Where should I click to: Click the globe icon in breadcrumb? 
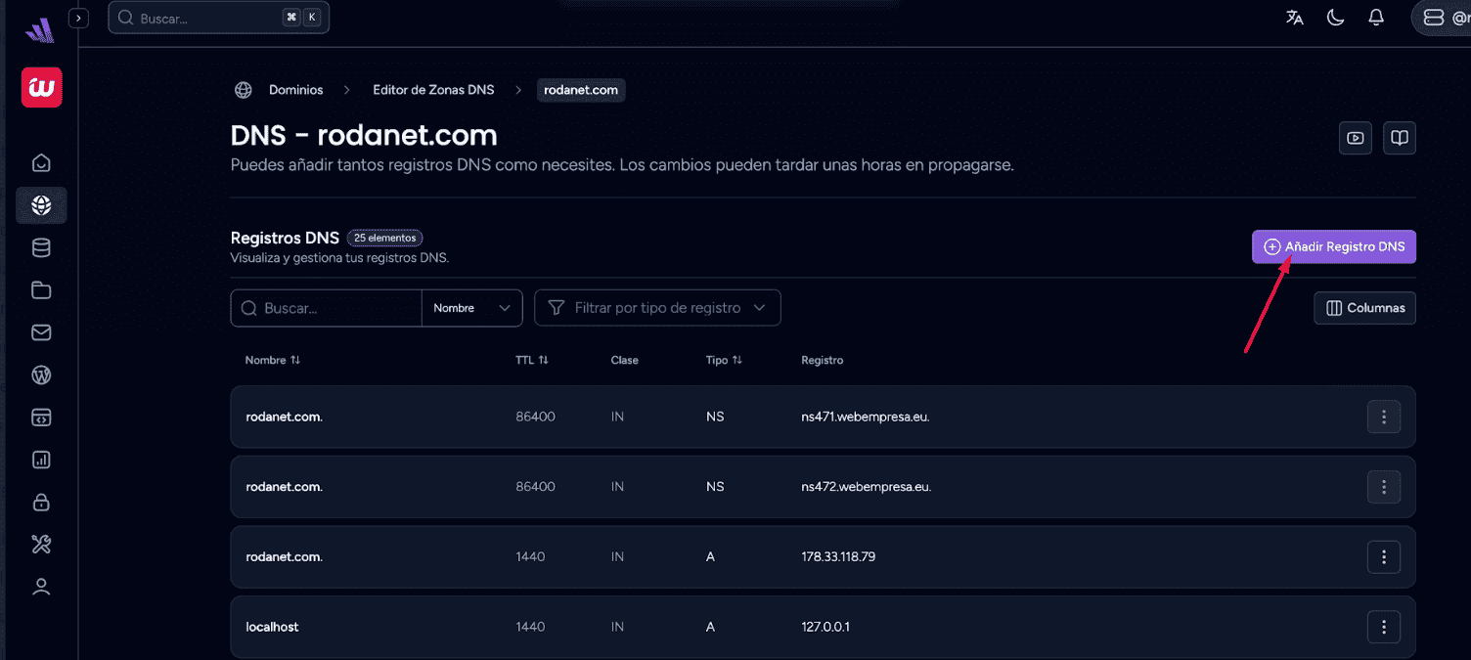point(244,90)
